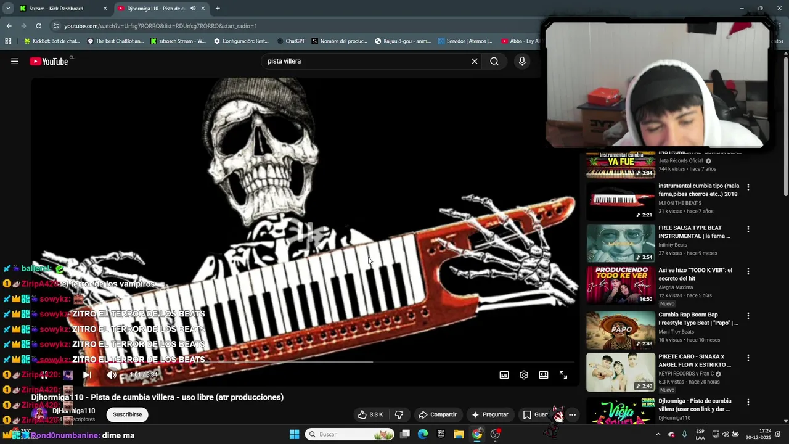Open the ChatGPT bookmark

pos(291,41)
